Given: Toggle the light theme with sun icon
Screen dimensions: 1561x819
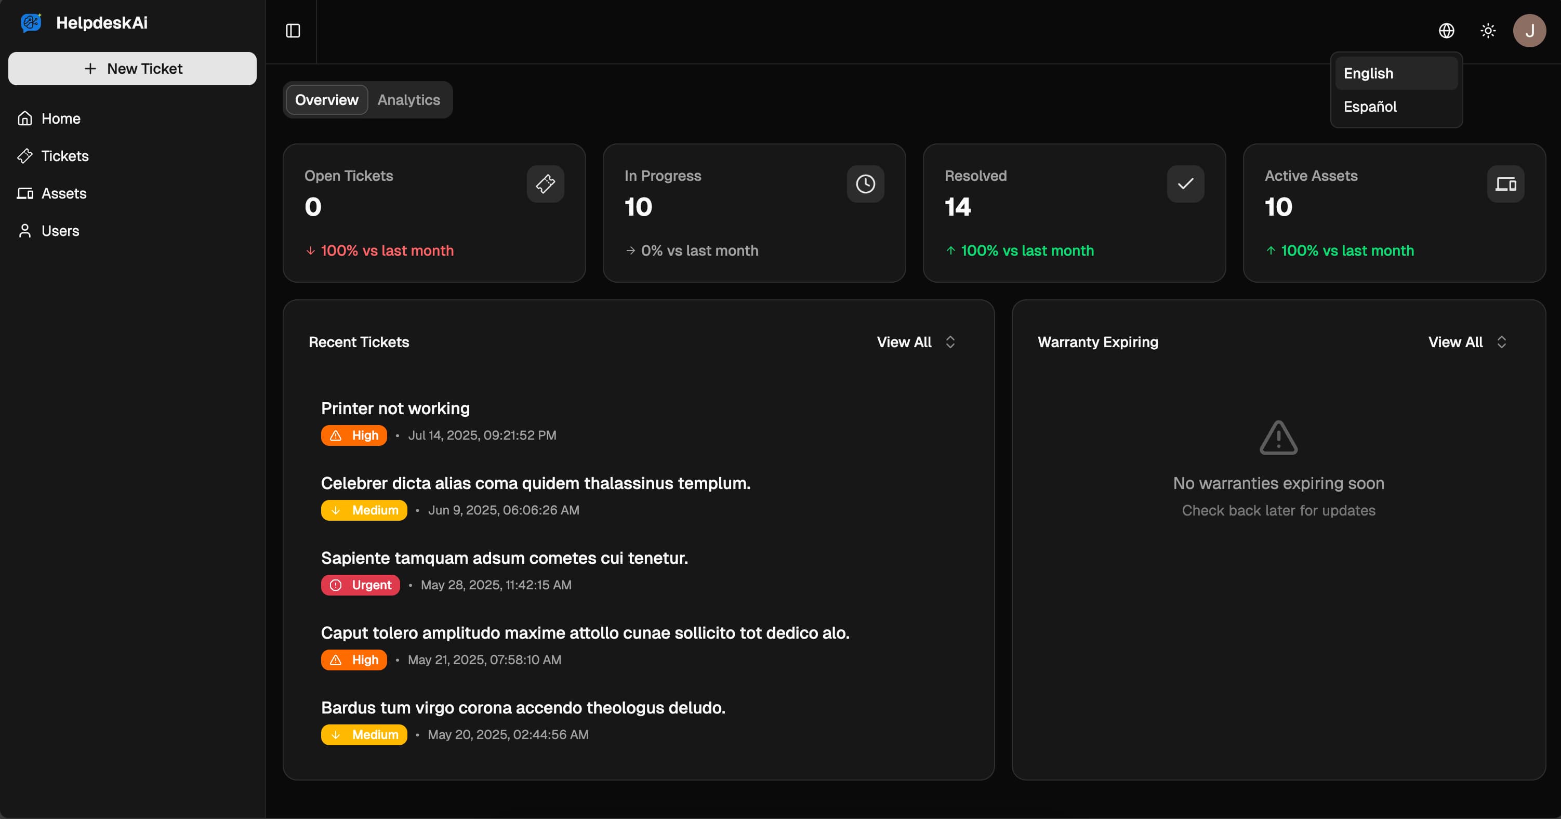Looking at the screenshot, I should 1488,30.
